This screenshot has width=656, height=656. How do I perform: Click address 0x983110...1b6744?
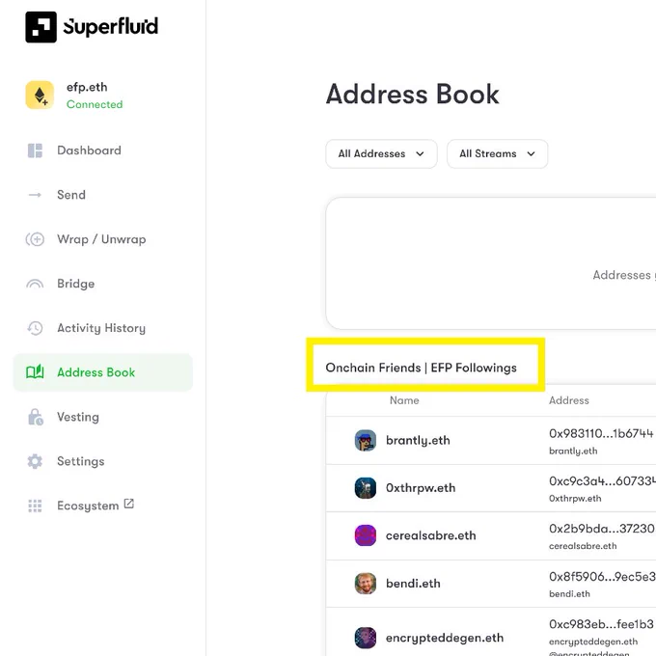coord(601,433)
